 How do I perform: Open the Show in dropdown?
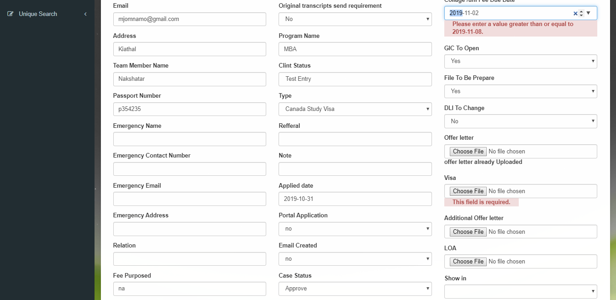[x=521, y=291]
